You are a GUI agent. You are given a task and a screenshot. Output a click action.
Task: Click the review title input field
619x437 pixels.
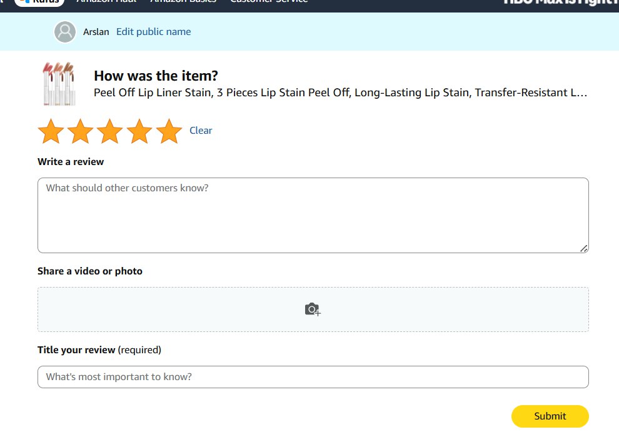[x=313, y=377]
